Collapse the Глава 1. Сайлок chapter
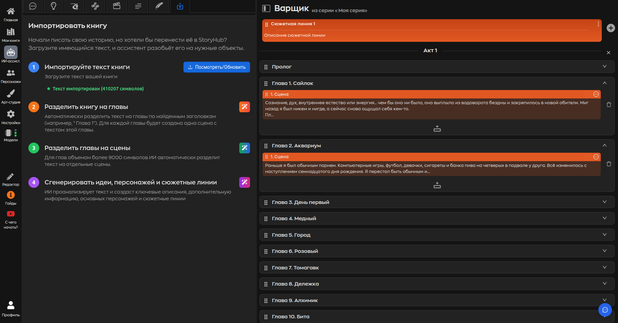The height and width of the screenshot is (323, 618). [604, 83]
